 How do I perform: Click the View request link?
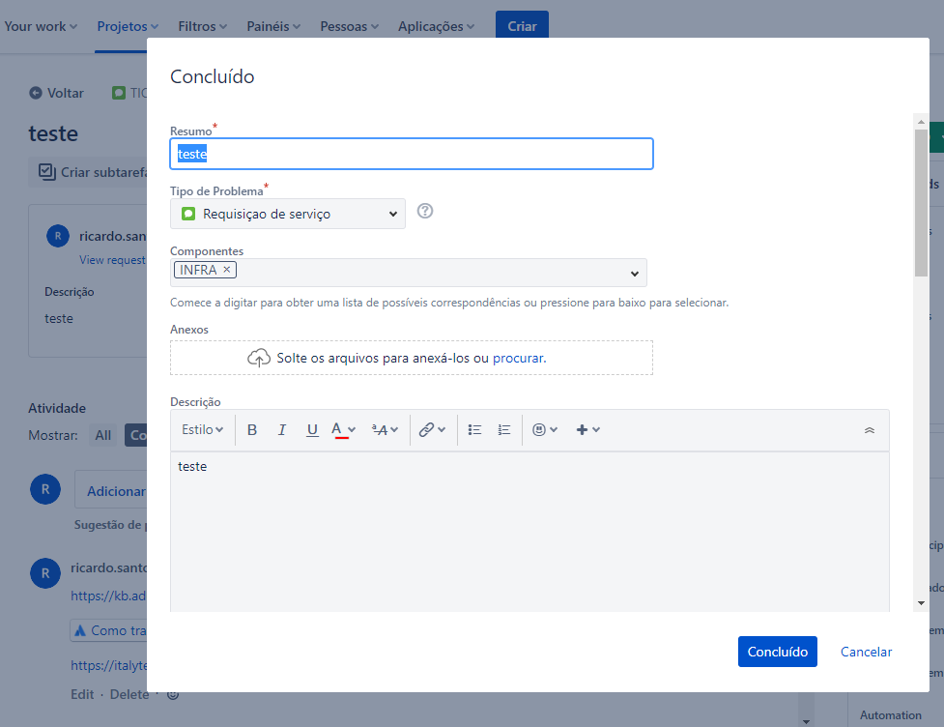pyautogui.click(x=113, y=260)
